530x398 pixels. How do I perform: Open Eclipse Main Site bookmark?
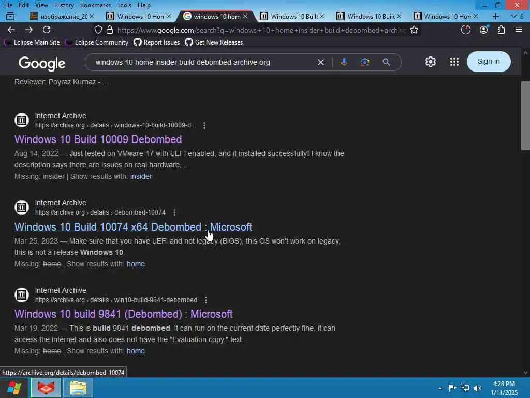[x=32, y=42]
